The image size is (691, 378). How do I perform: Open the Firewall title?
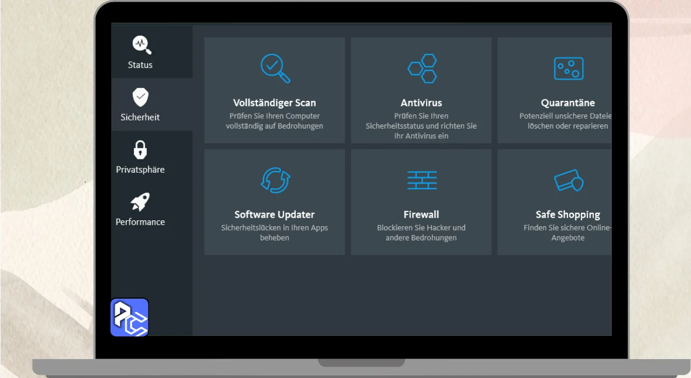(421, 214)
